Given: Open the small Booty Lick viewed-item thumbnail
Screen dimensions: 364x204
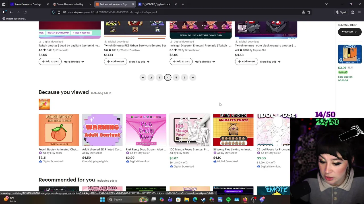Looking at the screenshot, I should click(x=44, y=104).
